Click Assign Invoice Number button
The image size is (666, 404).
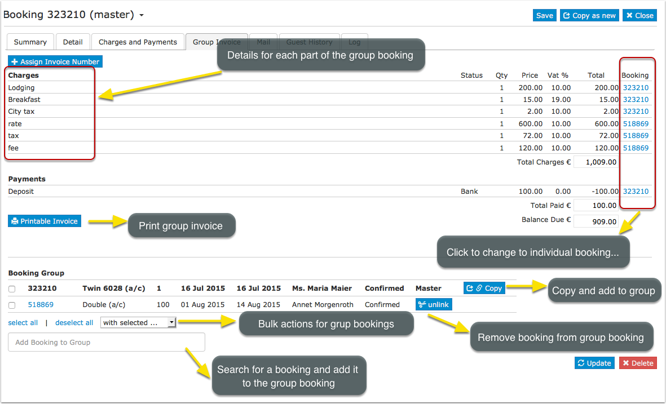[55, 61]
